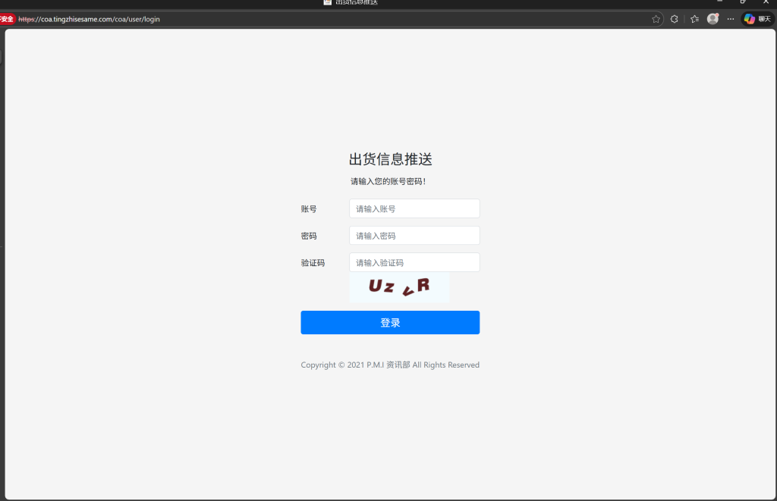
Task: Open the browser extensions icon
Action: coord(674,19)
